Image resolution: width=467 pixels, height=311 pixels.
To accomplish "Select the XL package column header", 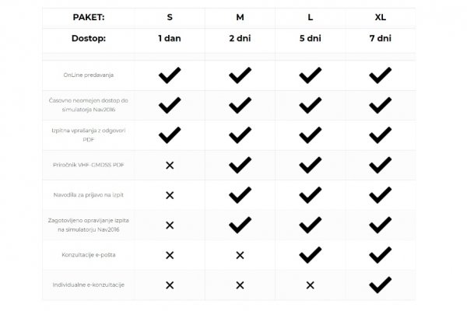I will [380, 17].
